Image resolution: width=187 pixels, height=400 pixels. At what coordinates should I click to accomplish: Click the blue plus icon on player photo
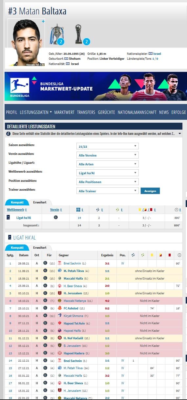pyautogui.click(x=43, y=21)
